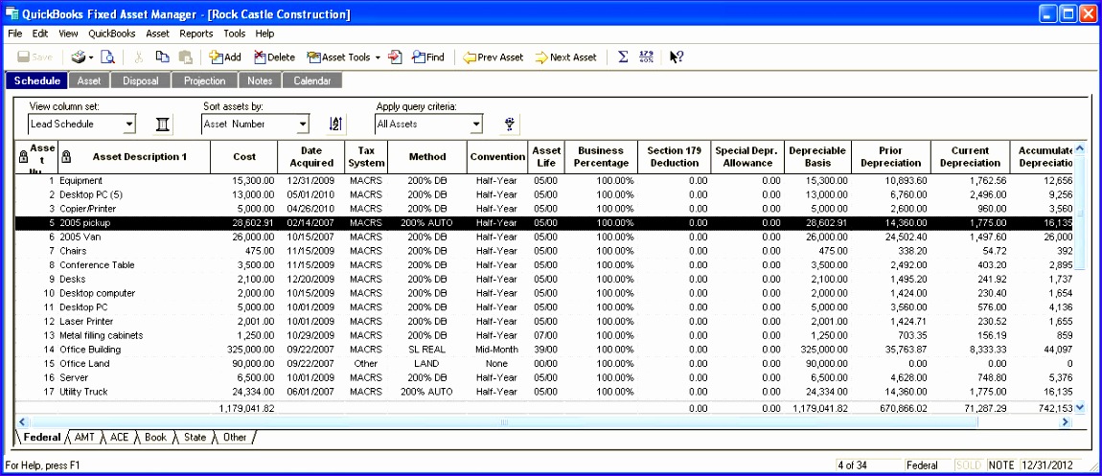Image resolution: width=1102 pixels, height=476 pixels.
Task: Click the 179/40% test icon
Action: coord(647,57)
